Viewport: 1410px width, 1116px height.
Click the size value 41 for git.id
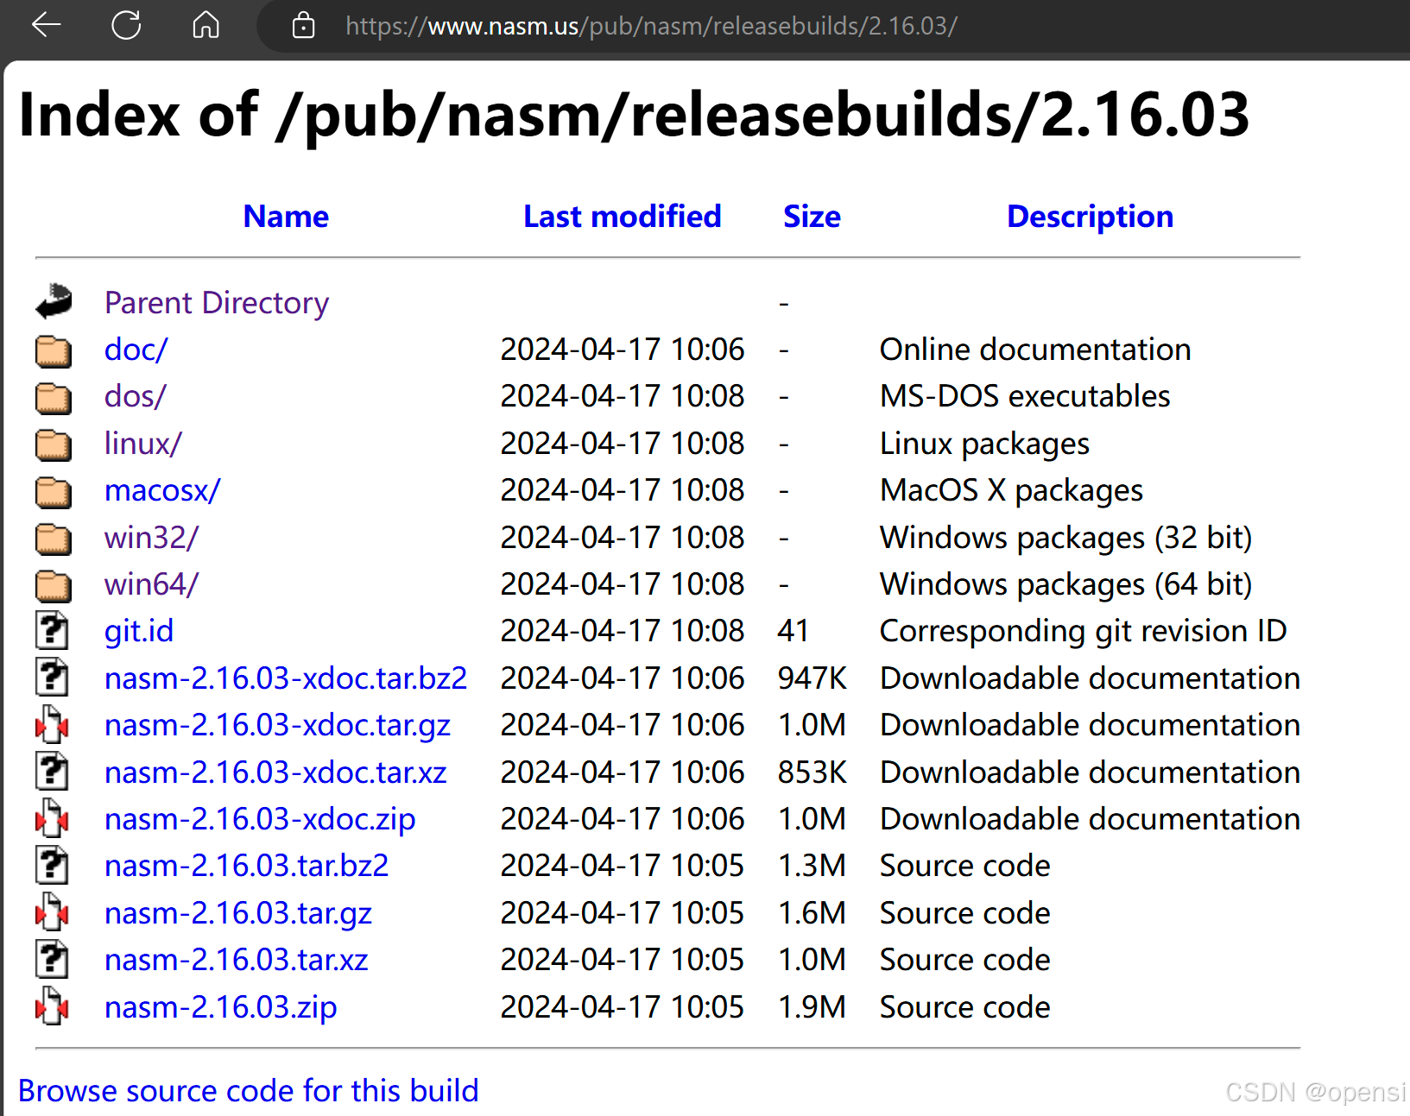pyautogui.click(x=793, y=631)
